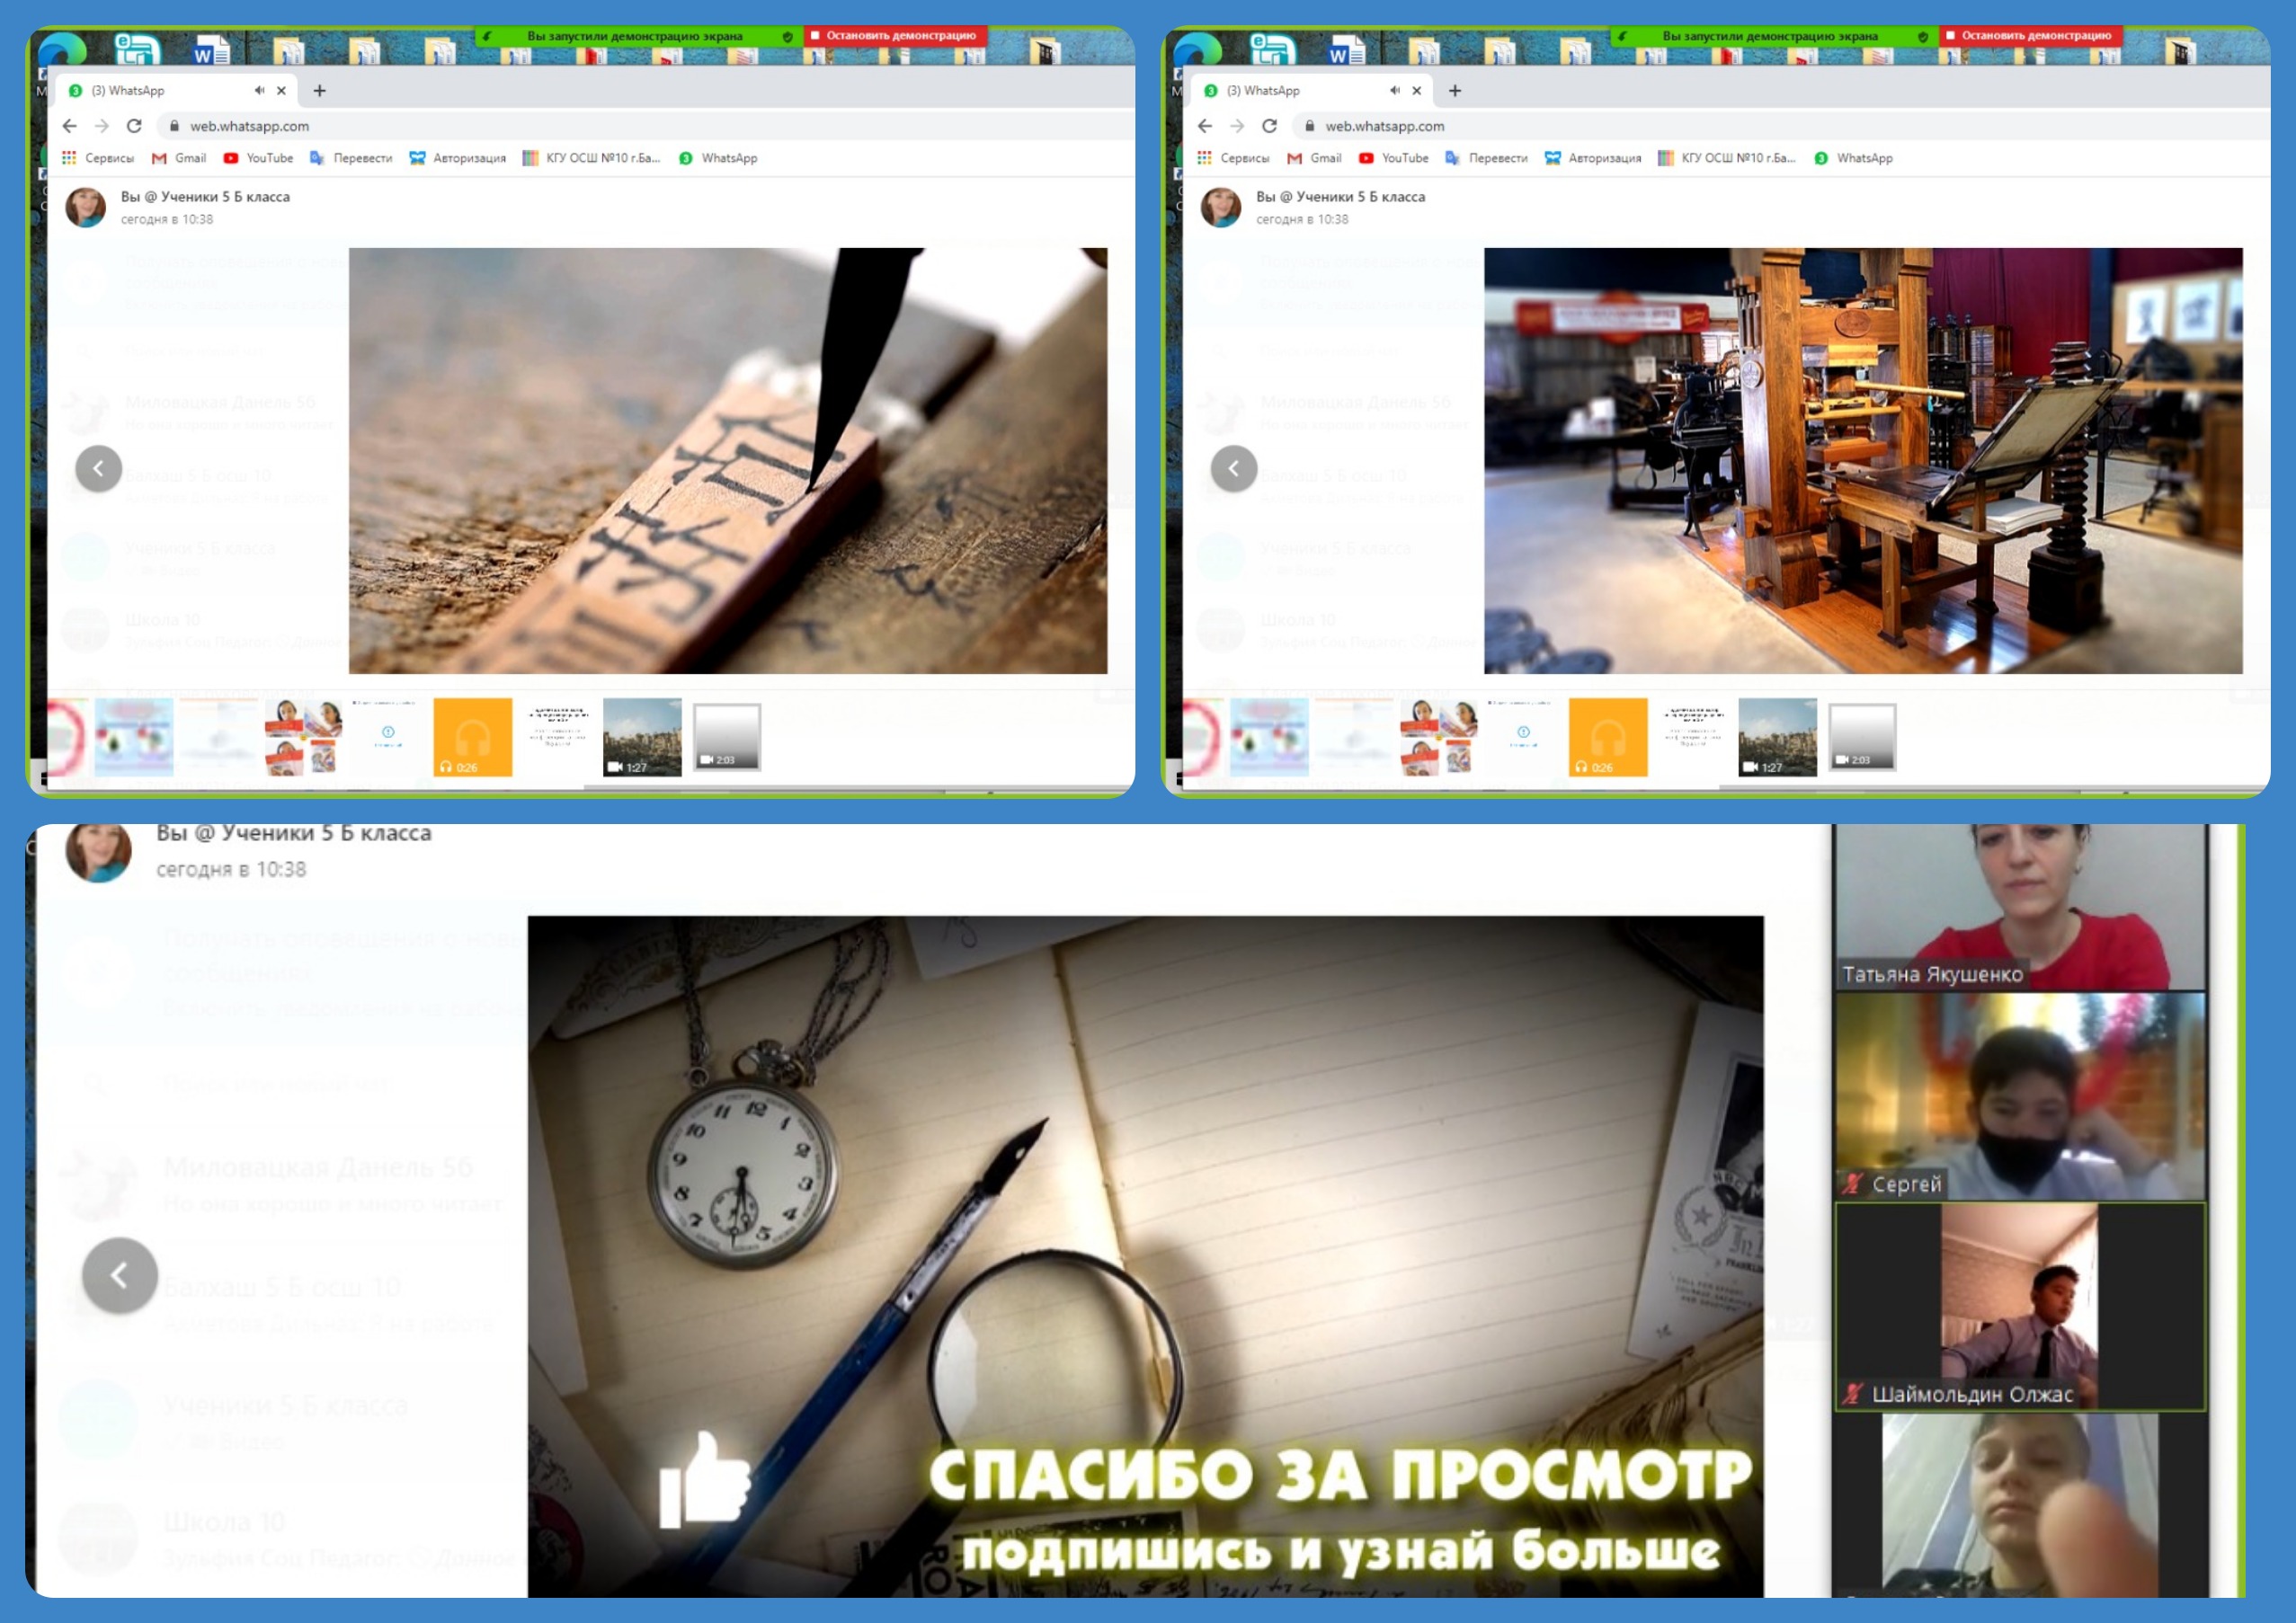Click the site lock icon in printing-press window's address bar
2296x1623 pixels.
coord(1309,126)
